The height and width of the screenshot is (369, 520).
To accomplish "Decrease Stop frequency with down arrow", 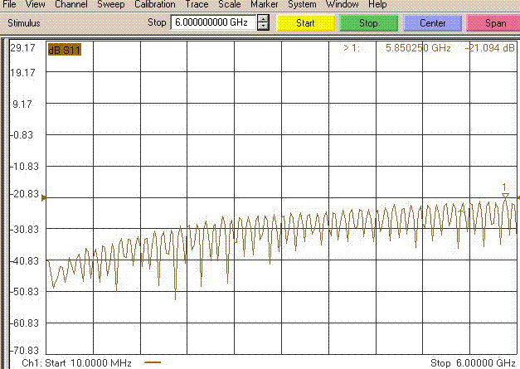I will [x=263, y=27].
